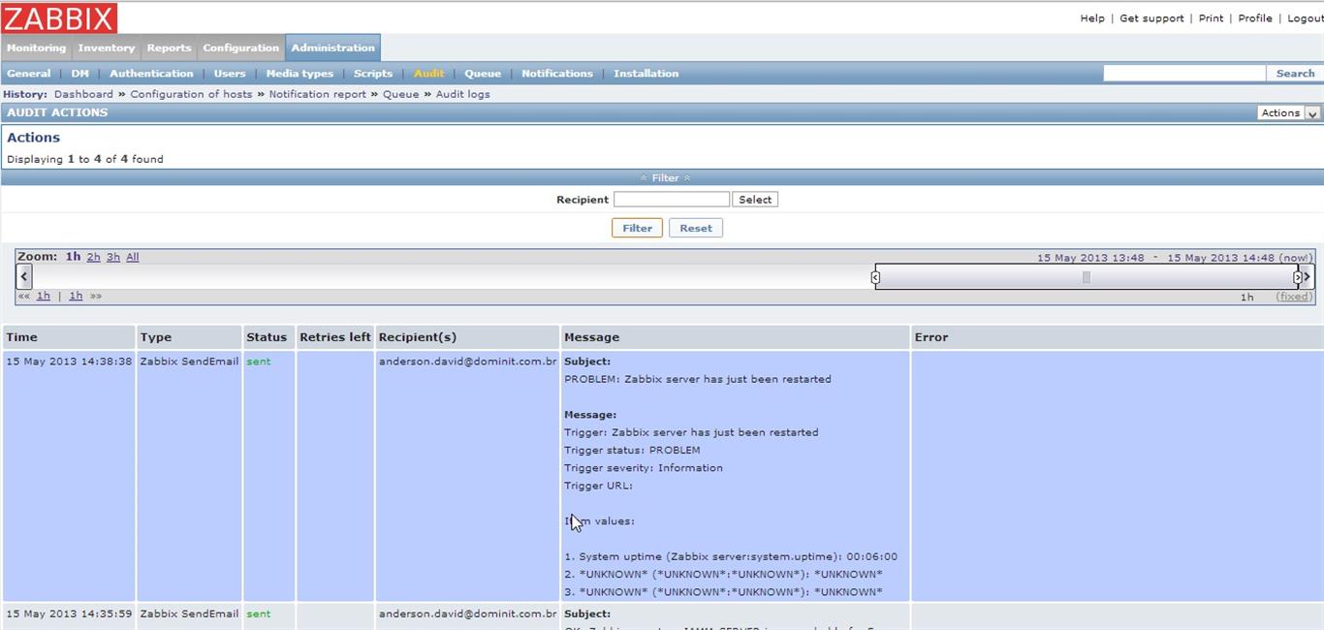Click the Message column header

pyautogui.click(x=736, y=337)
